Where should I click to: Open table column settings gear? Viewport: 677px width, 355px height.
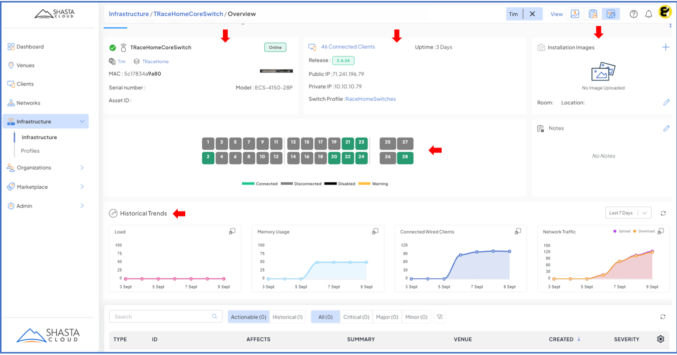(x=660, y=339)
